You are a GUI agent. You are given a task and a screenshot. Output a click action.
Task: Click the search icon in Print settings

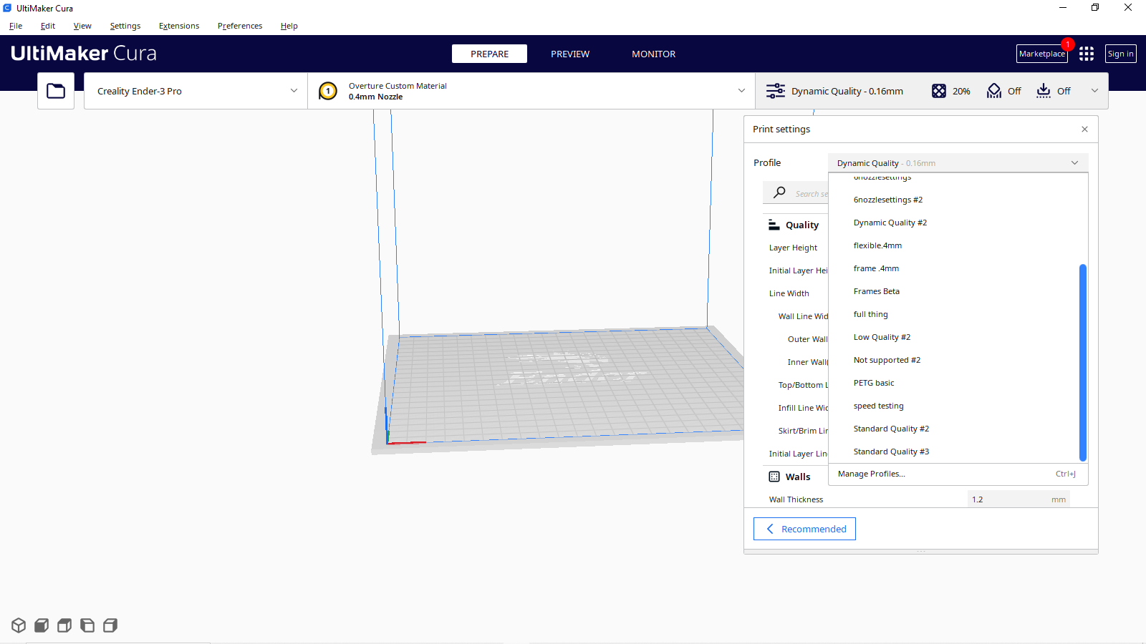pos(779,192)
